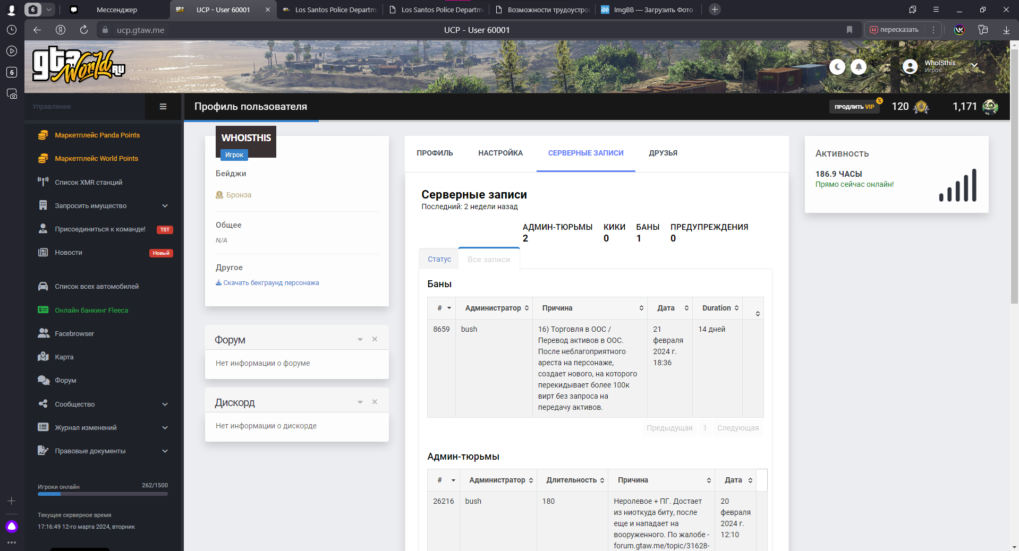Click the browser back arrow

[x=37, y=30]
